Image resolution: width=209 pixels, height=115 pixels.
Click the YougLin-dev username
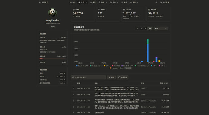pyautogui.click(x=52, y=20)
